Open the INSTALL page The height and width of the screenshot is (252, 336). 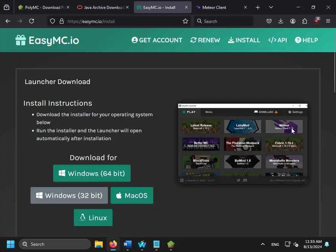coord(244,40)
